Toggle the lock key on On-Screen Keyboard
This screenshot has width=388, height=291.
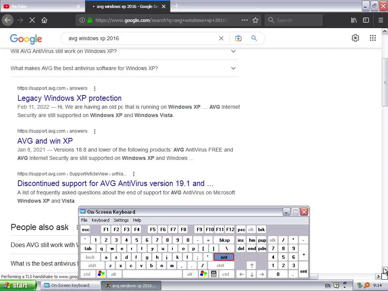[x=90, y=257]
